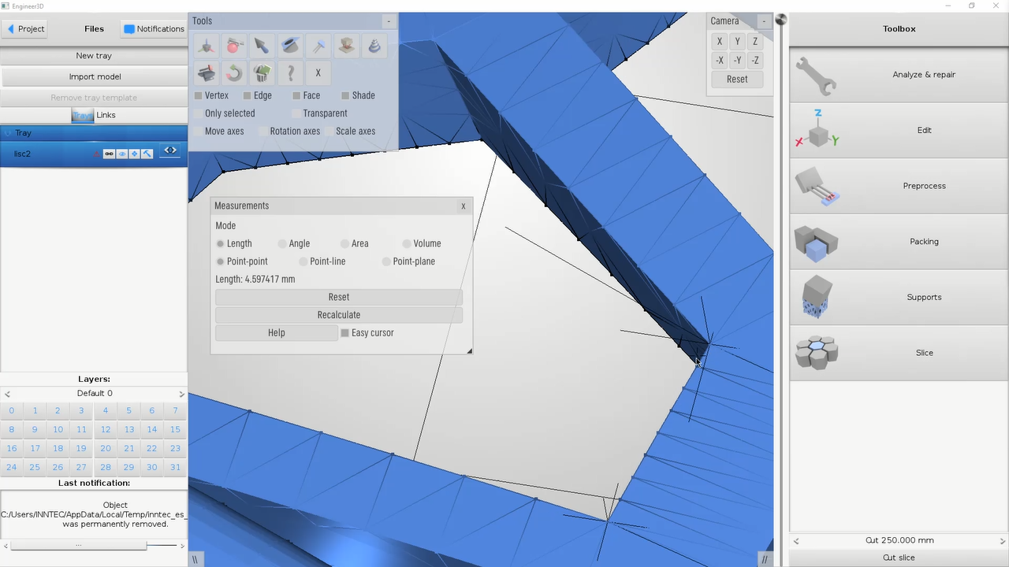
Task: Switch to the Links tab
Action: [x=106, y=115]
